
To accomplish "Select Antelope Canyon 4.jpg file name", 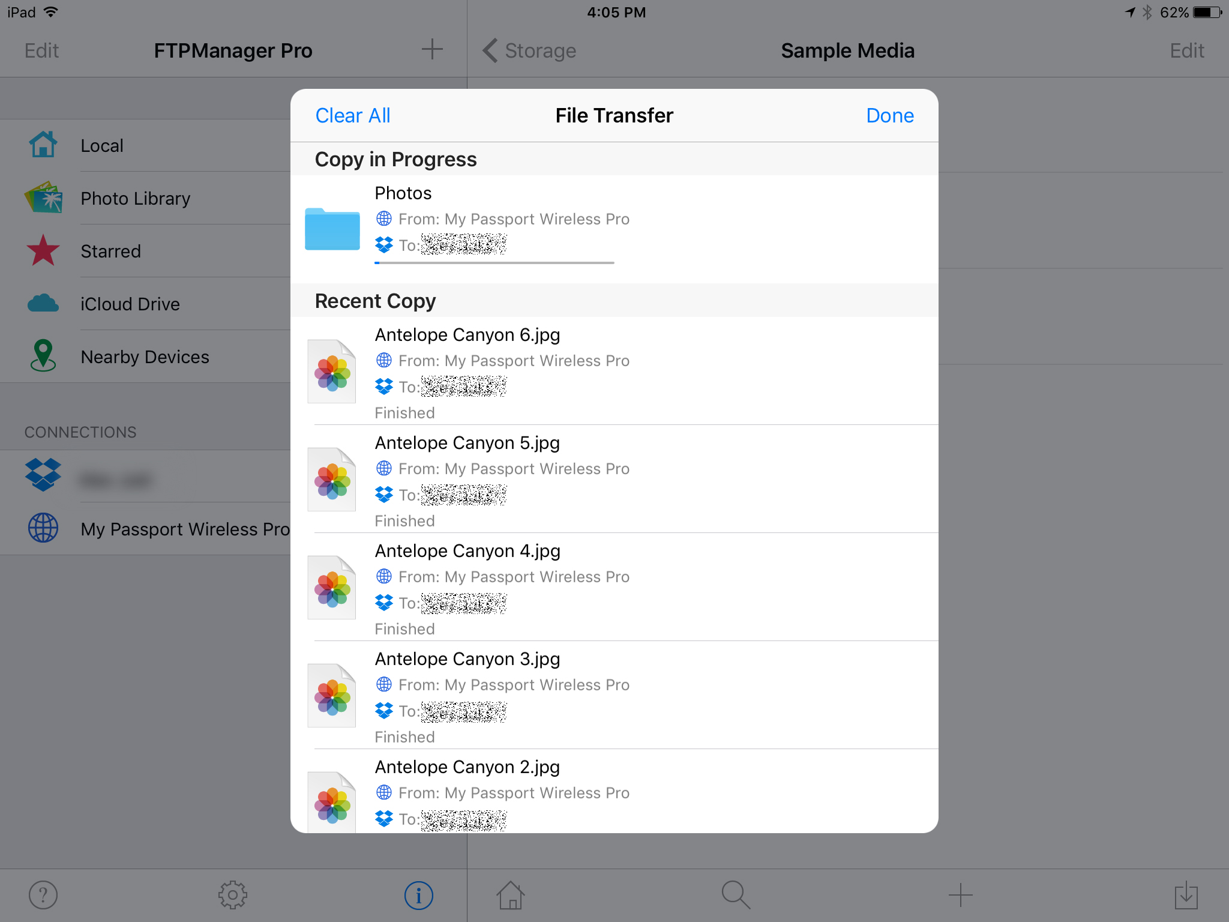I will (x=467, y=551).
